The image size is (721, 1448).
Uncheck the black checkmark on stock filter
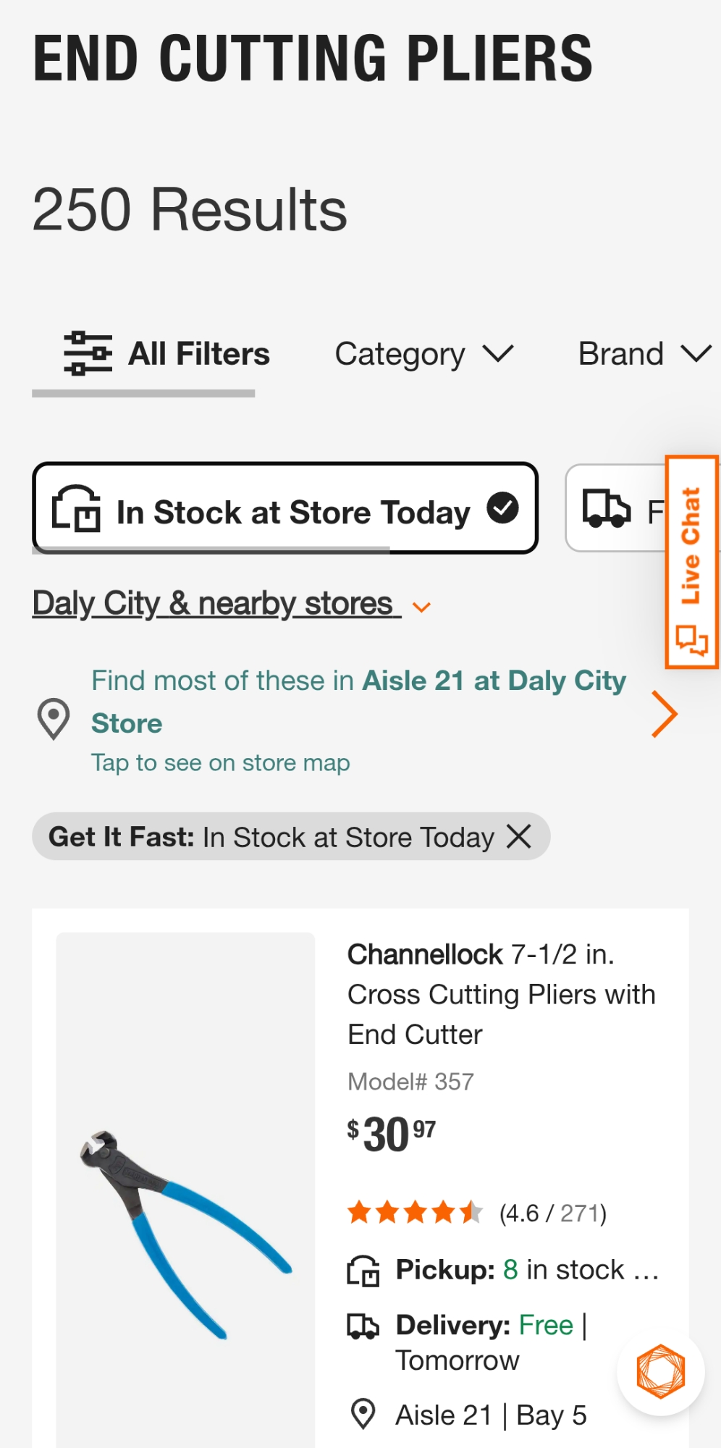502,508
